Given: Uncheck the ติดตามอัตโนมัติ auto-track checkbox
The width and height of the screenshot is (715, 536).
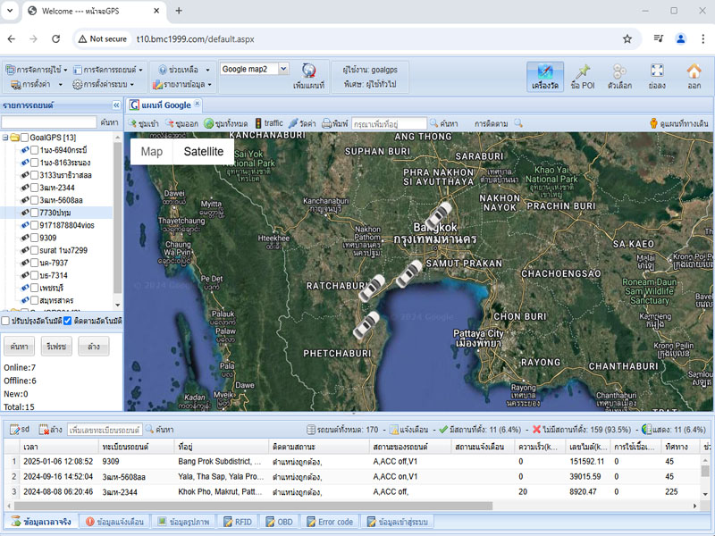Looking at the screenshot, I should [68, 321].
